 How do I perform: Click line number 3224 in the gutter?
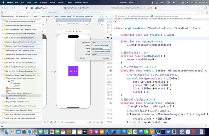tap(109, 79)
